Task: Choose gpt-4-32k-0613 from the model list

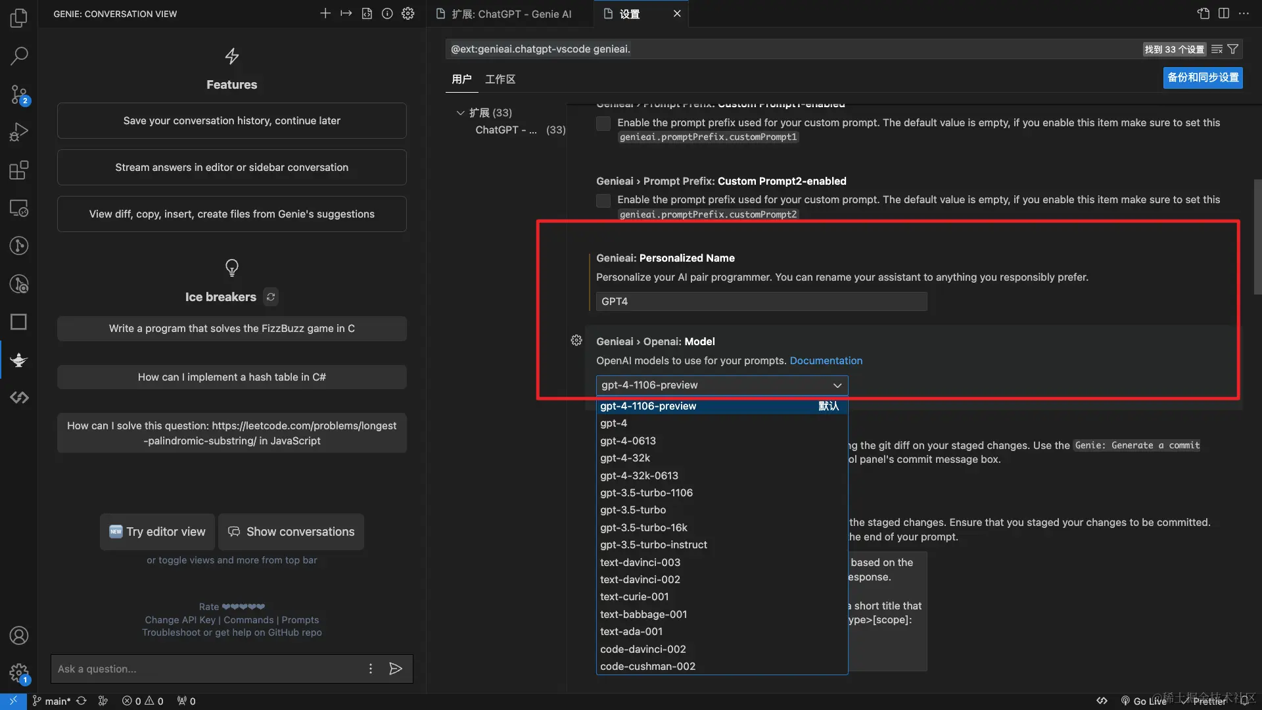Action: pyautogui.click(x=722, y=475)
